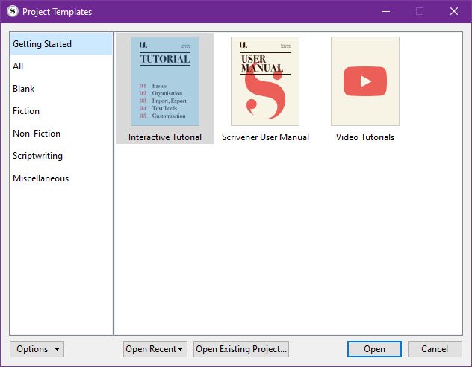Open the Blank templates category
Image resolution: width=472 pixels, height=367 pixels.
(61, 89)
